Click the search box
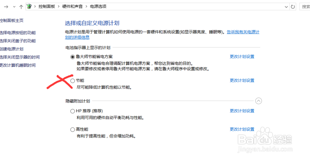Screen dimensions: 310x160 click(x=305, y=7)
